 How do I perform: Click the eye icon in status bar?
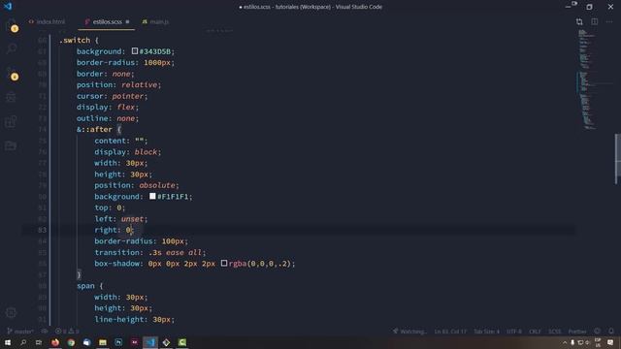[x=45, y=332]
